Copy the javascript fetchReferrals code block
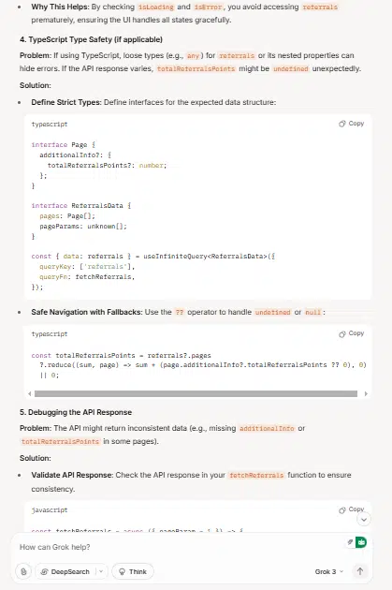The height and width of the screenshot is (590, 392). (352, 509)
